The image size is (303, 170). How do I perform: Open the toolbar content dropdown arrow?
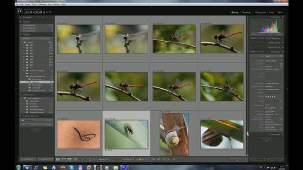pos(246,159)
